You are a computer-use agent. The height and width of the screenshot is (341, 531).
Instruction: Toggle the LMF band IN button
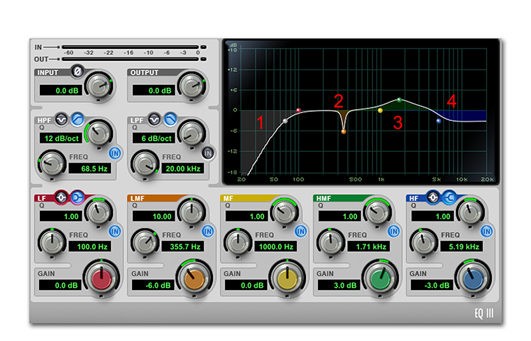(x=208, y=231)
